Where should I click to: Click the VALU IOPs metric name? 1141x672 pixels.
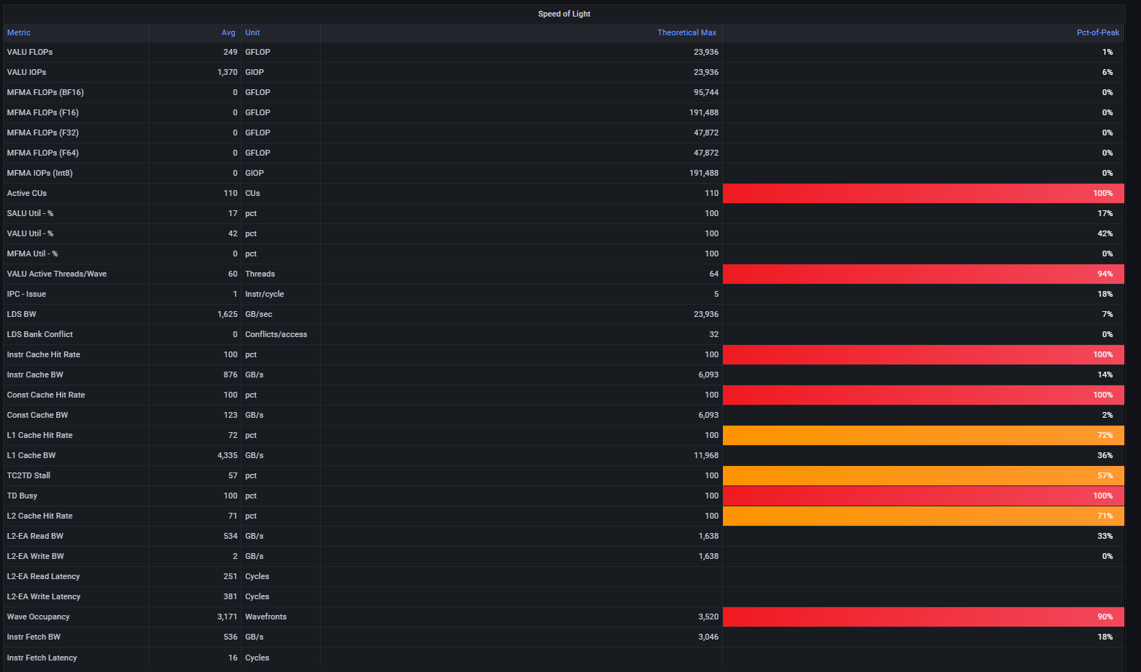point(27,72)
